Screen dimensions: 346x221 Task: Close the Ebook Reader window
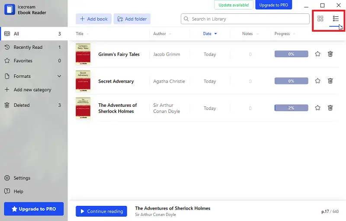coord(339,5)
